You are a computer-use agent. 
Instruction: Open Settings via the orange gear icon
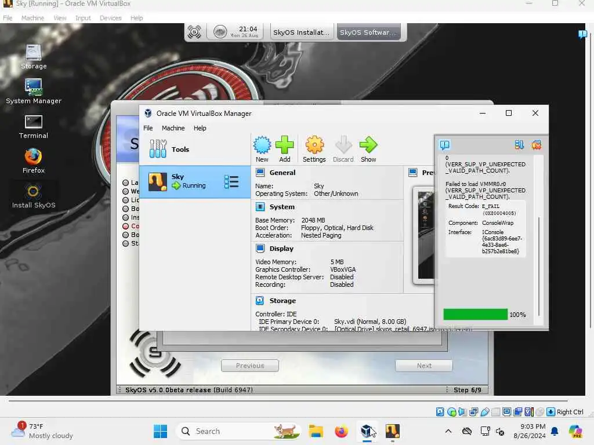coord(314,145)
